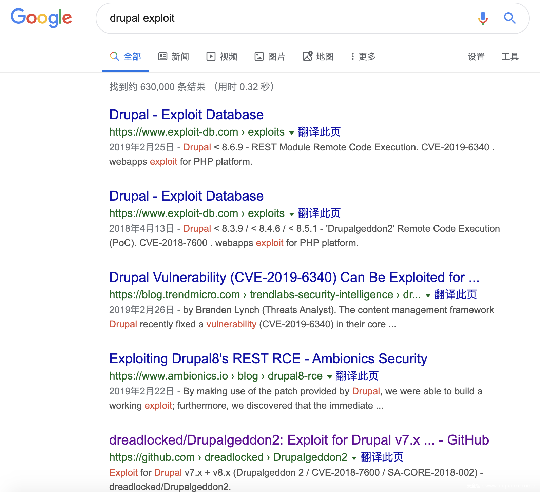Open 'Drupal Vulnerability (CVE-2019-6340) Can Be Exploited' result
The height and width of the screenshot is (492, 540).
[294, 278]
